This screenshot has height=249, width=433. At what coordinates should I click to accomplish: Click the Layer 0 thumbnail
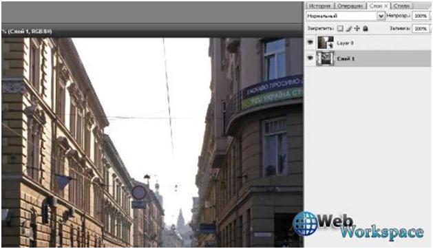point(326,43)
